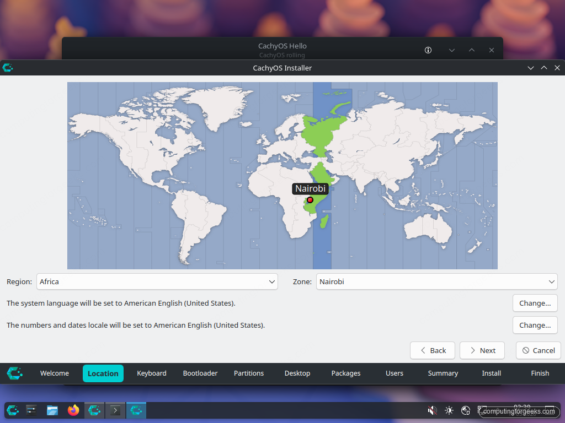Proceed with the Next button
The height and width of the screenshot is (423, 565).
click(482, 350)
